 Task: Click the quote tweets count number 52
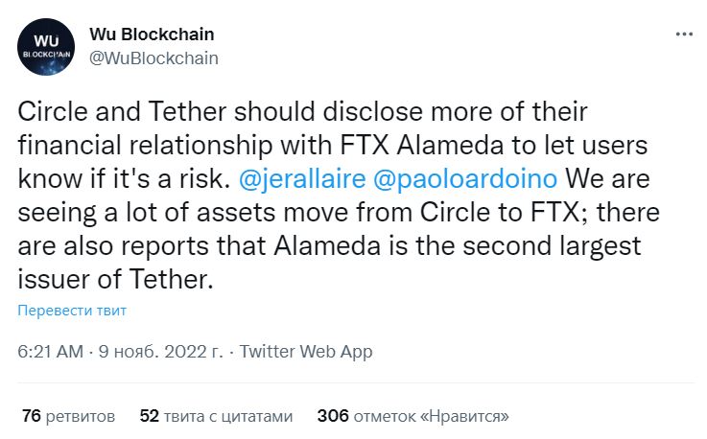coord(150,416)
